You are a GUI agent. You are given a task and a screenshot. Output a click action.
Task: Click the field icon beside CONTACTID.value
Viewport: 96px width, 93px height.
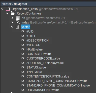(x=23, y=54)
